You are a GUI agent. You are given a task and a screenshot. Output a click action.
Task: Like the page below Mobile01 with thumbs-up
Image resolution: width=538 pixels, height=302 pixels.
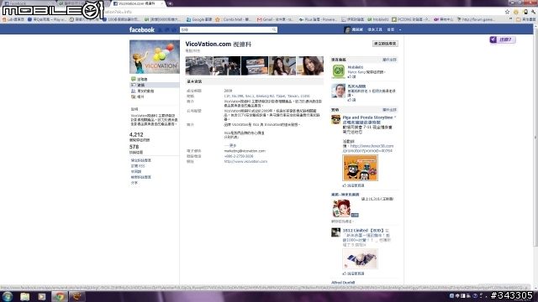coord(351,100)
